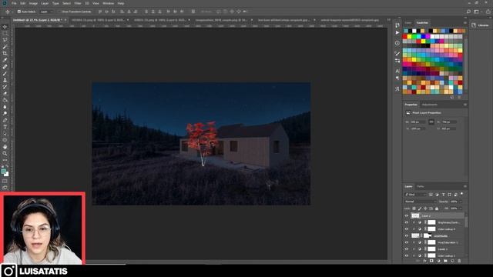Select the Move tool in the toolbox

click(5, 27)
